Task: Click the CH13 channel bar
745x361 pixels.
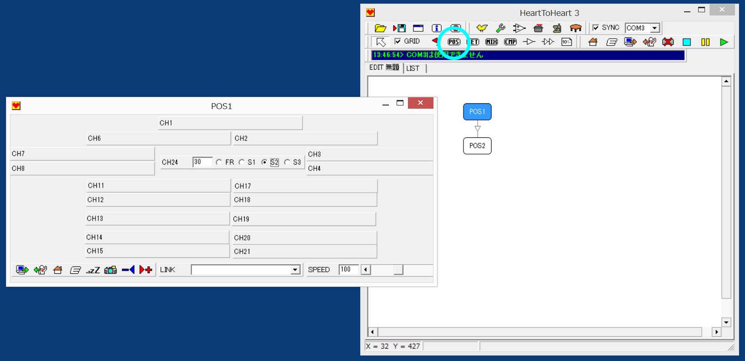Action: (x=158, y=219)
